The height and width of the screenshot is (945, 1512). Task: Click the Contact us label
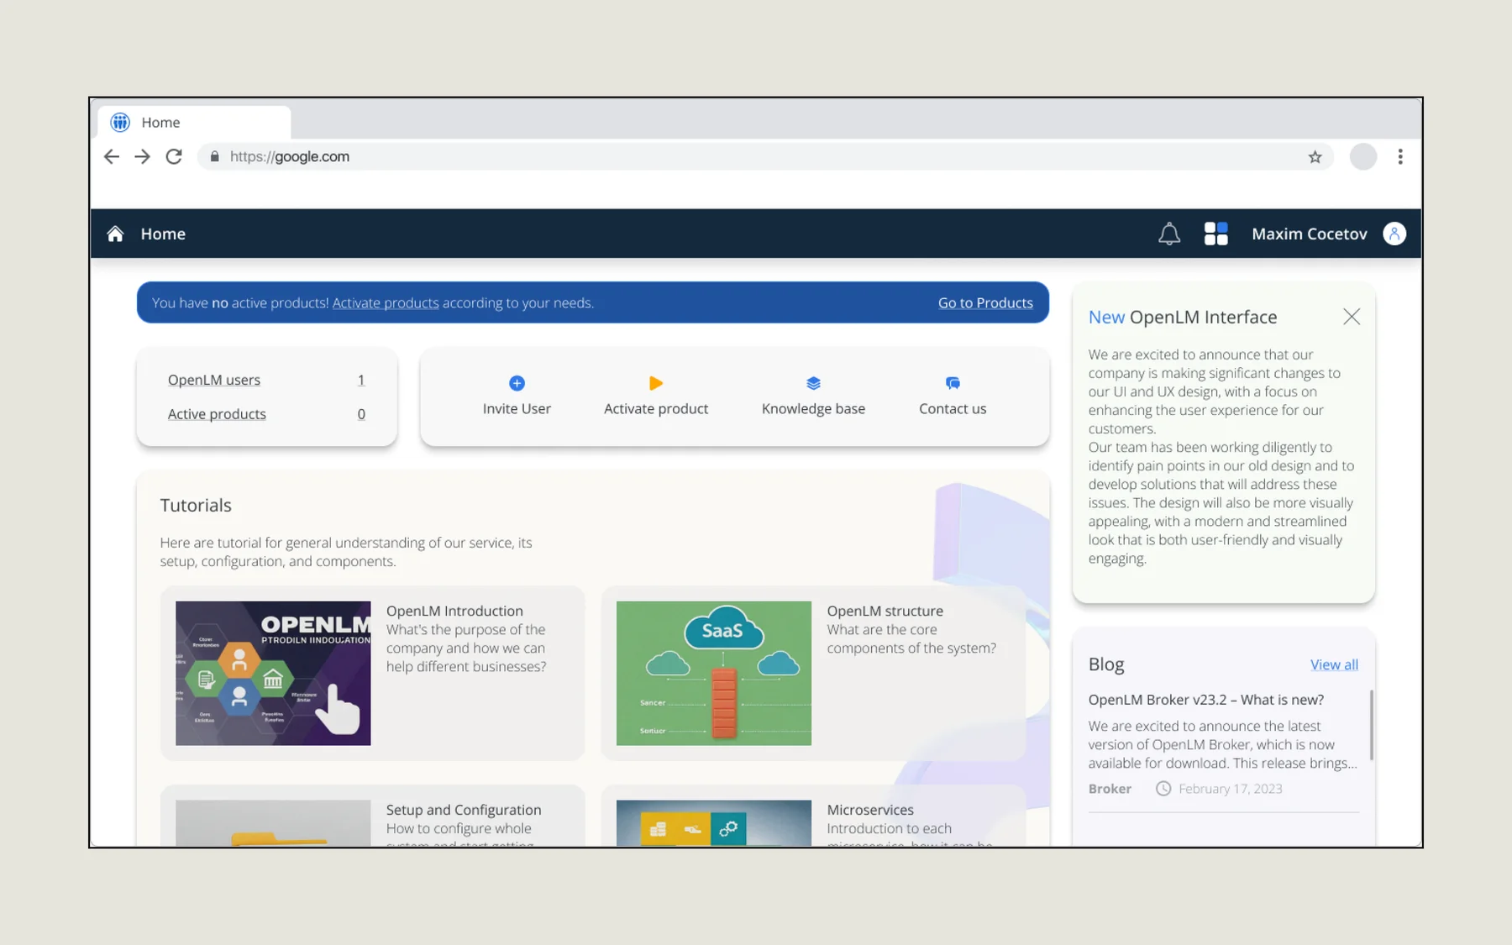pyautogui.click(x=953, y=409)
